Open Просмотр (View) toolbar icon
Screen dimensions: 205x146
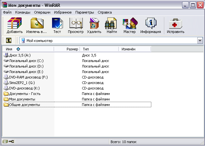pyautogui.click(x=76, y=26)
